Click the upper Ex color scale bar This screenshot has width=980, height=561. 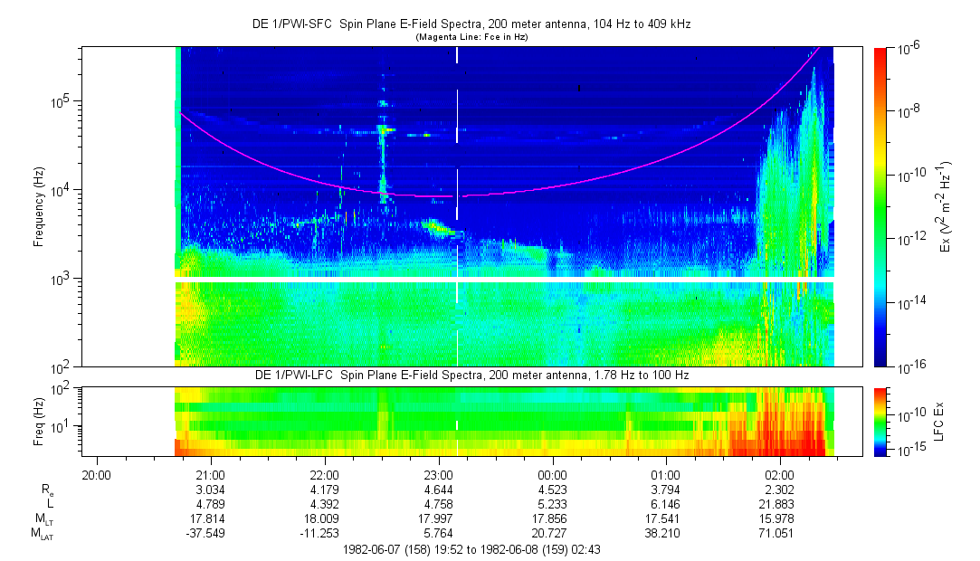880,207
